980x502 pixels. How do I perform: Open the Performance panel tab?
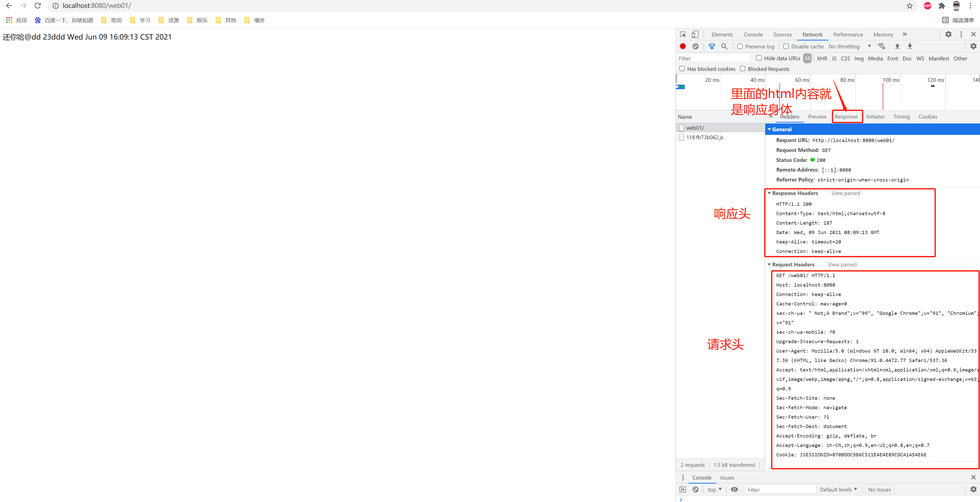(x=848, y=35)
